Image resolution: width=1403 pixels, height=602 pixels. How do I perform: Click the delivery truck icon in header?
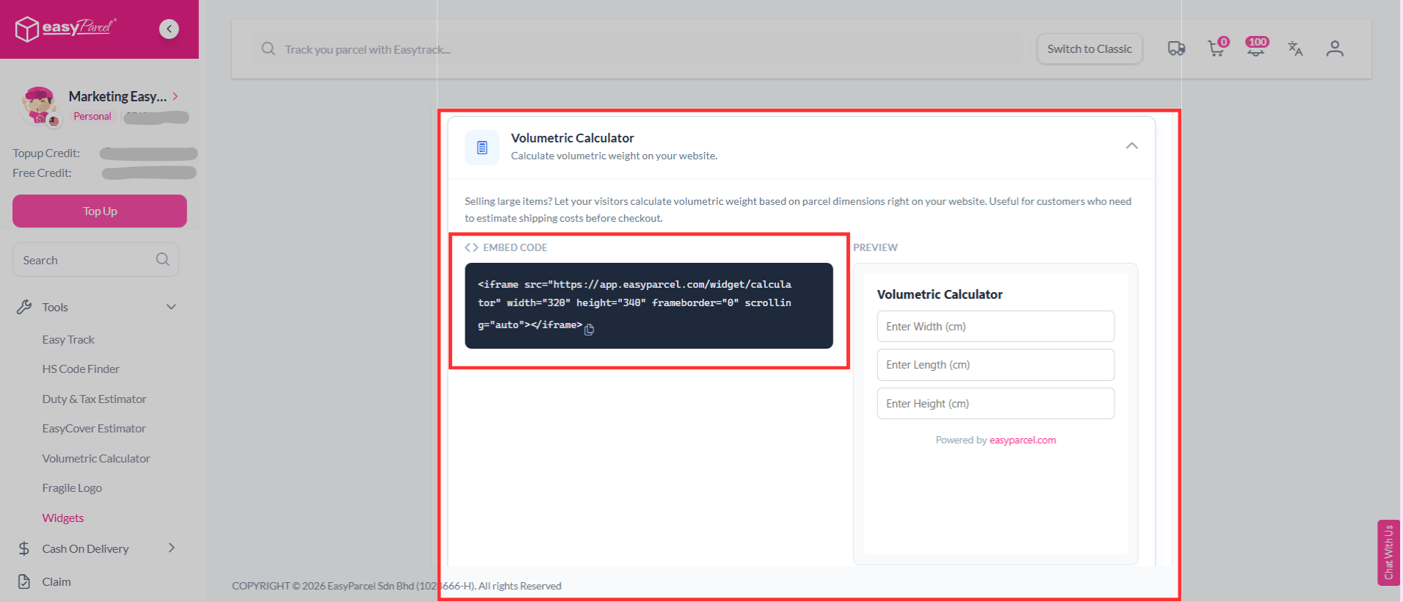[x=1176, y=48]
